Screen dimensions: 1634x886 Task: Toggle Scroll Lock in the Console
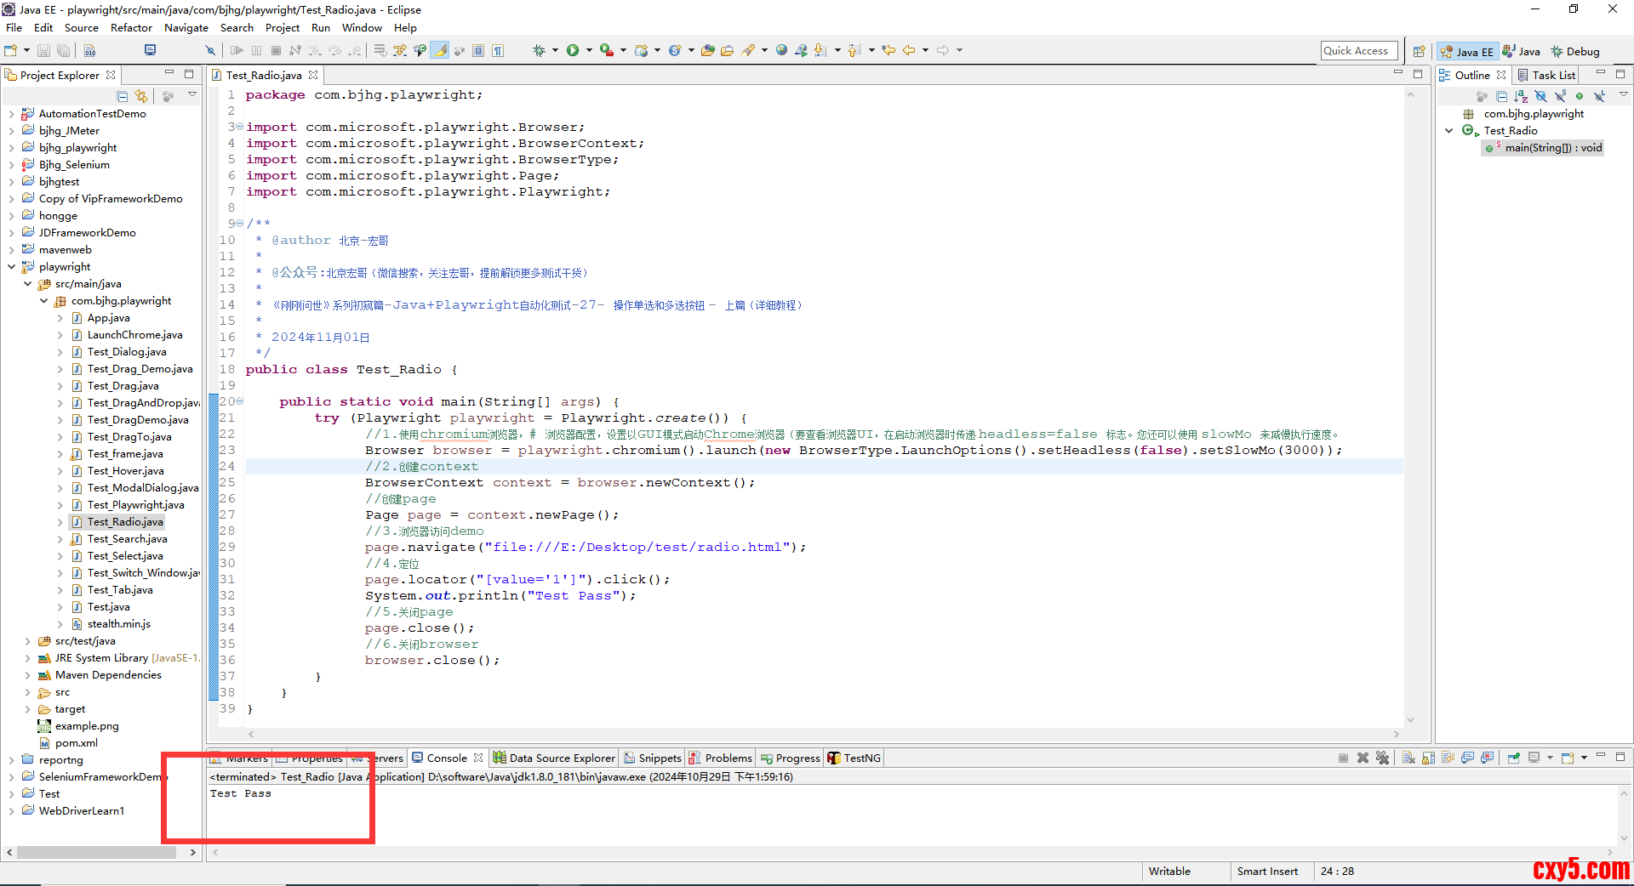click(x=1428, y=758)
